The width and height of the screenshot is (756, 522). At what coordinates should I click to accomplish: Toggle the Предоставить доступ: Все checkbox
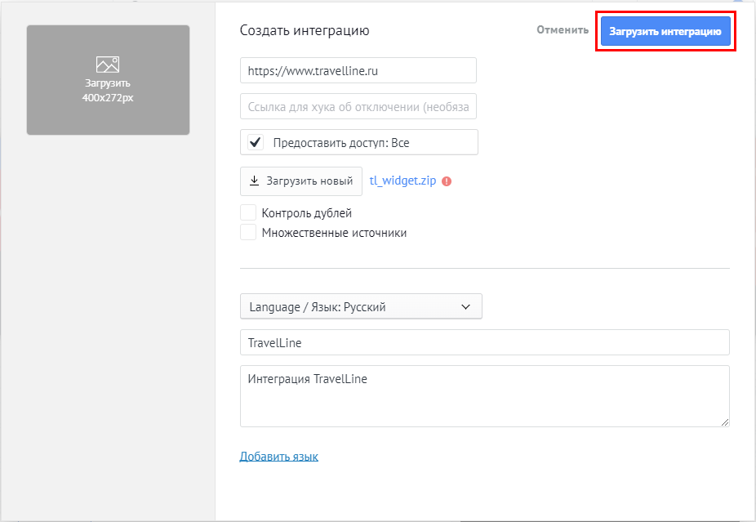[256, 142]
